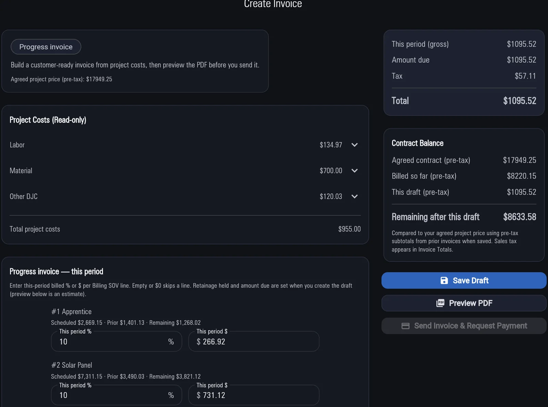This screenshot has width=548, height=407.
Task: Click the Agreed contract (pre-tax) value $17949.25
Action: click(x=520, y=160)
